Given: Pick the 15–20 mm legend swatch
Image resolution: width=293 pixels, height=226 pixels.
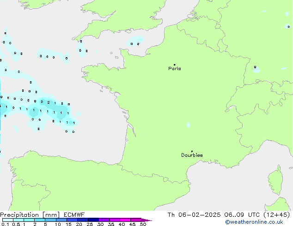Looking at the screenshot, I should pos(72,220).
